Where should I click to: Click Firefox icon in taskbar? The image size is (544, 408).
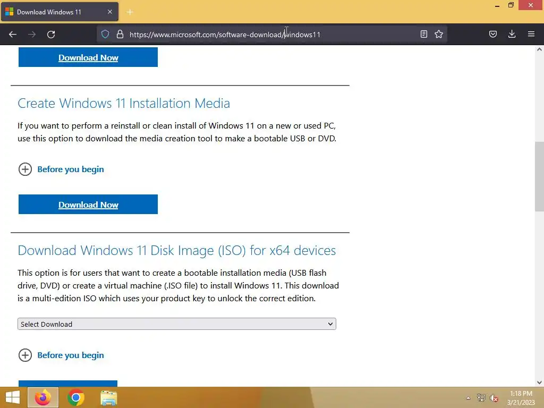tap(43, 397)
